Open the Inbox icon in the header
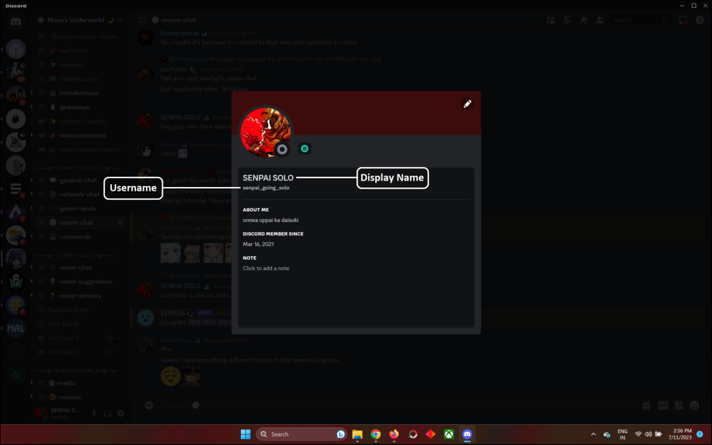This screenshot has width=712, height=445. point(682,20)
